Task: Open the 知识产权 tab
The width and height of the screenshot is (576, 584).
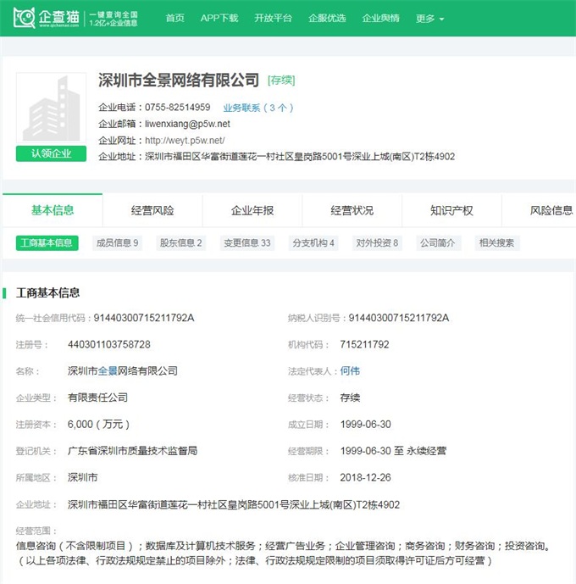Action: (451, 210)
